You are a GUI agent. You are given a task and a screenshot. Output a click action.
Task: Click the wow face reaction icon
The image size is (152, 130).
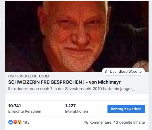tap(20, 122)
